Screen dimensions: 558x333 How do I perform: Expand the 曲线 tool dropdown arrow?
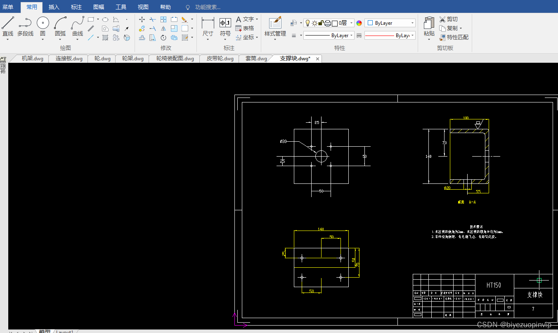pyautogui.click(x=78, y=40)
